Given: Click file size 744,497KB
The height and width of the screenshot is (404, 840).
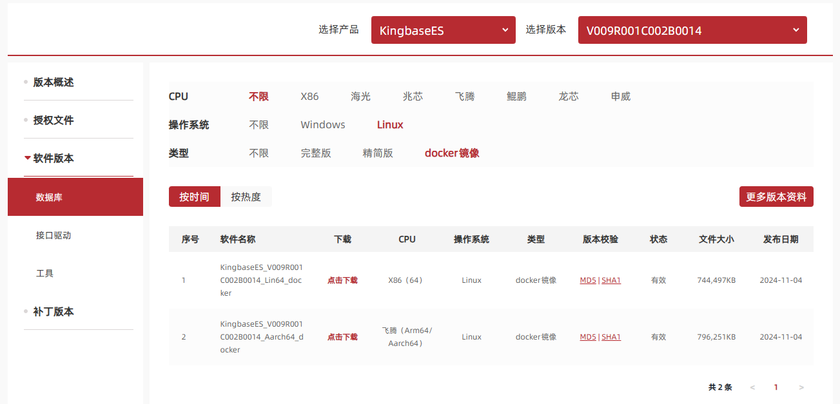Looking at the screenshot, I should coord(716,280).
